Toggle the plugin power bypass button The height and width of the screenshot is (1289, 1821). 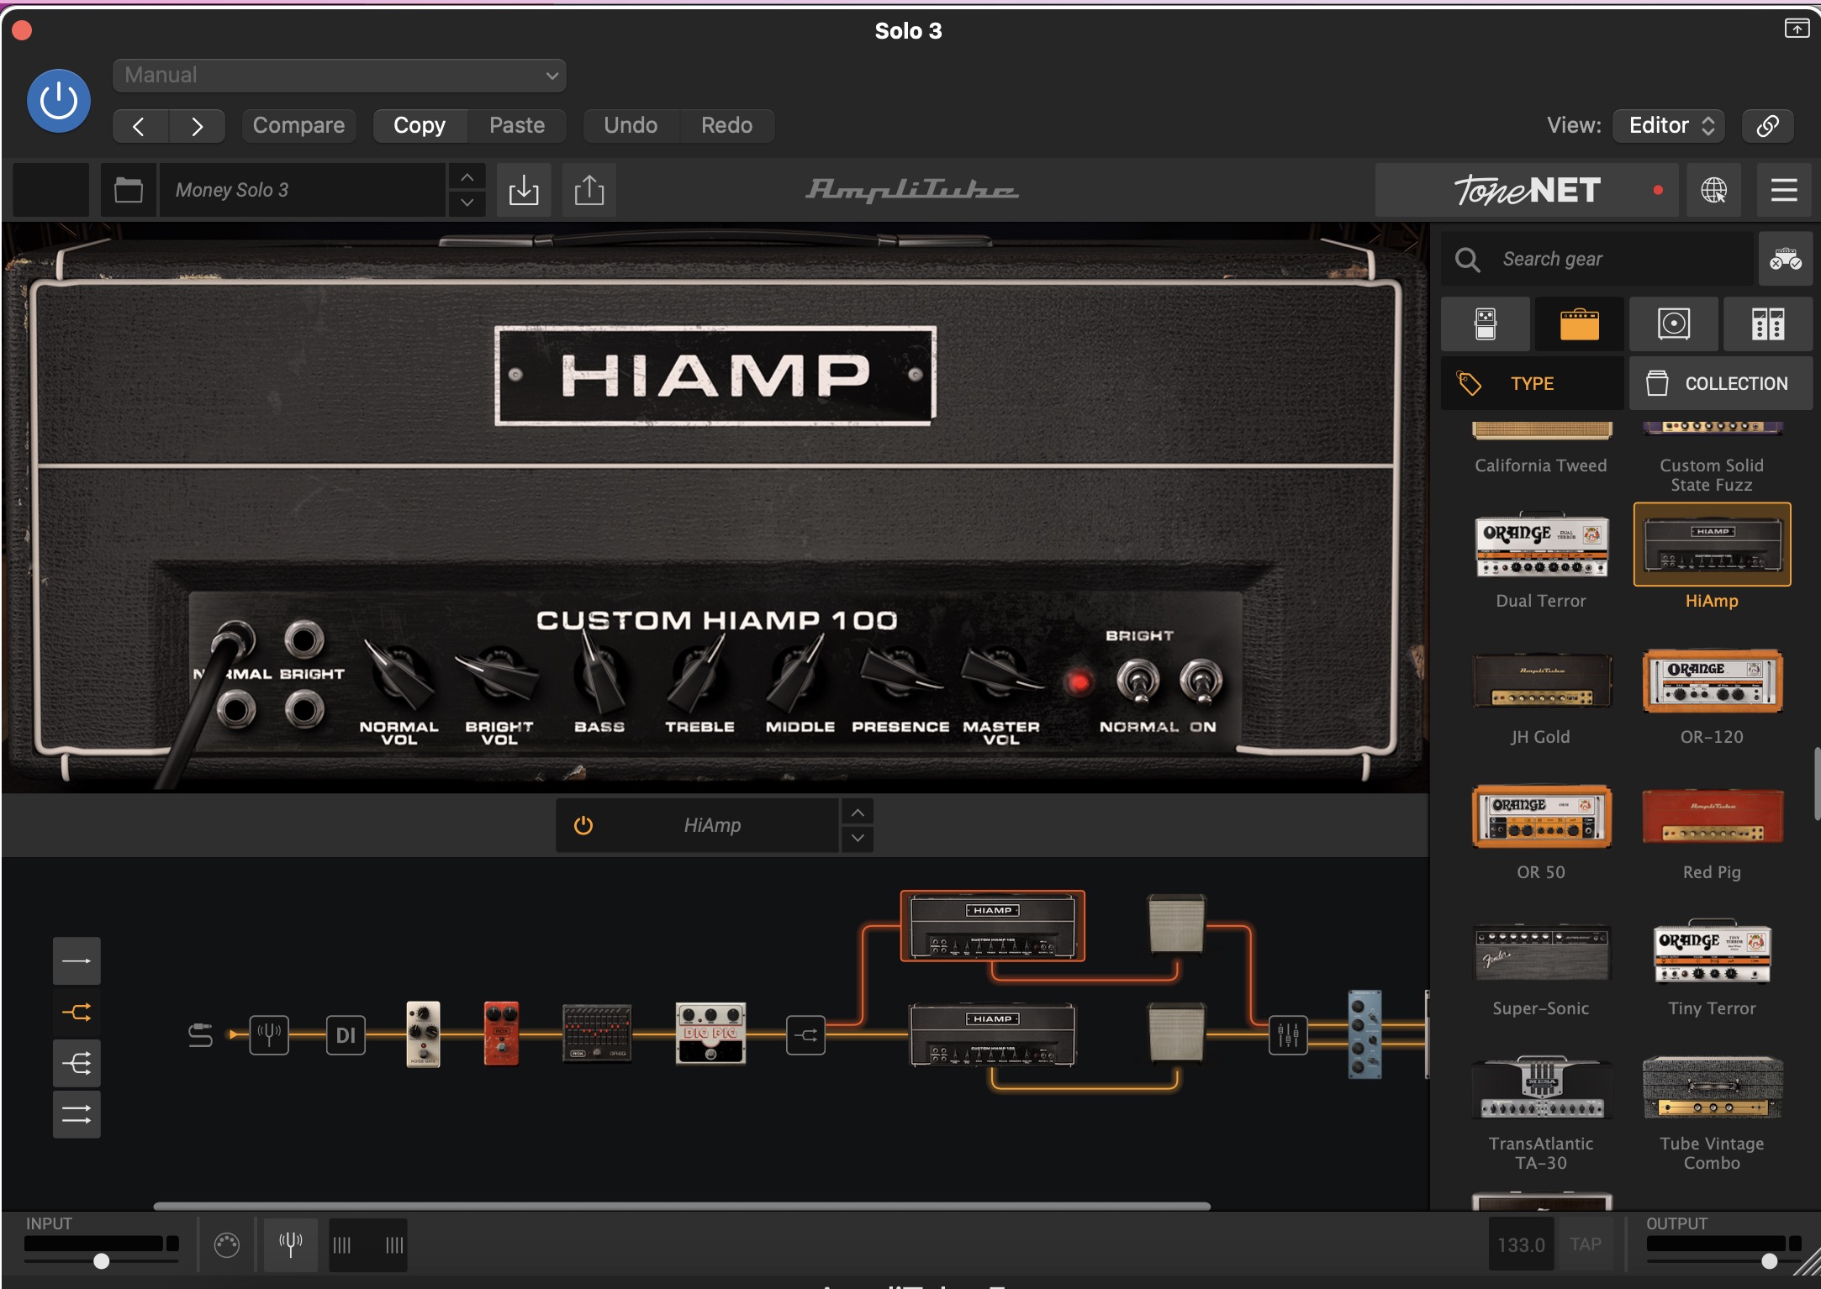(x=59, y=101)
